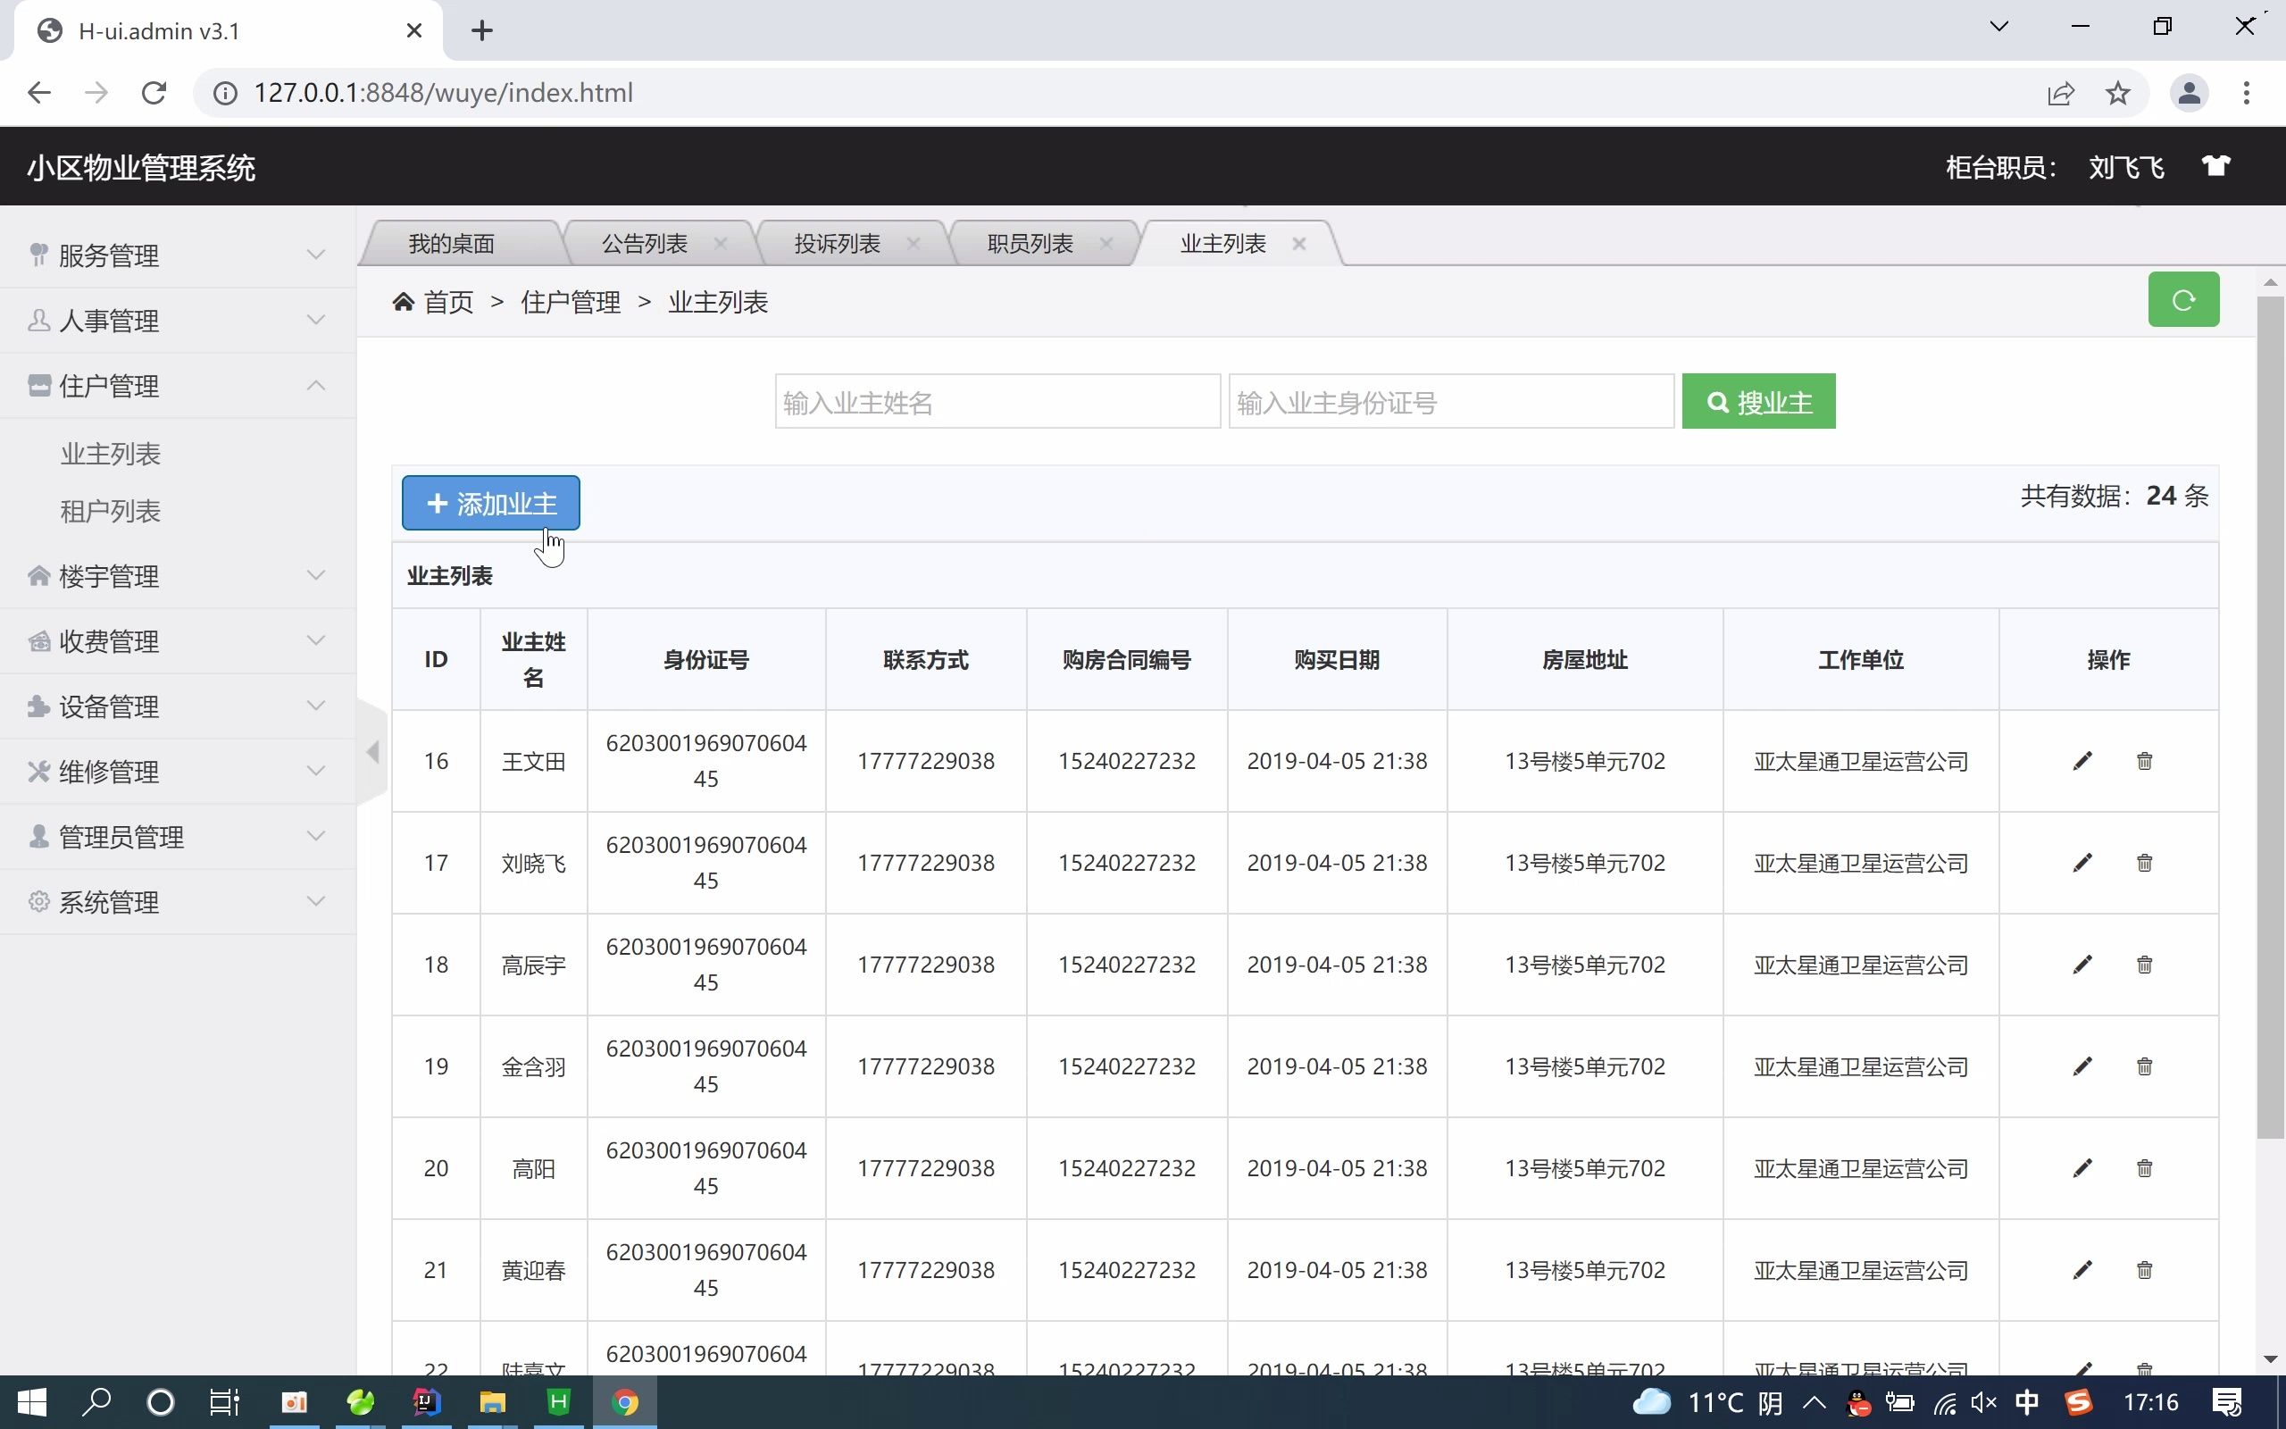This screenshot has height=1429, width=2286.
Task: Switch to the 投诉列表 tab
Action: [x=837, y=244]
